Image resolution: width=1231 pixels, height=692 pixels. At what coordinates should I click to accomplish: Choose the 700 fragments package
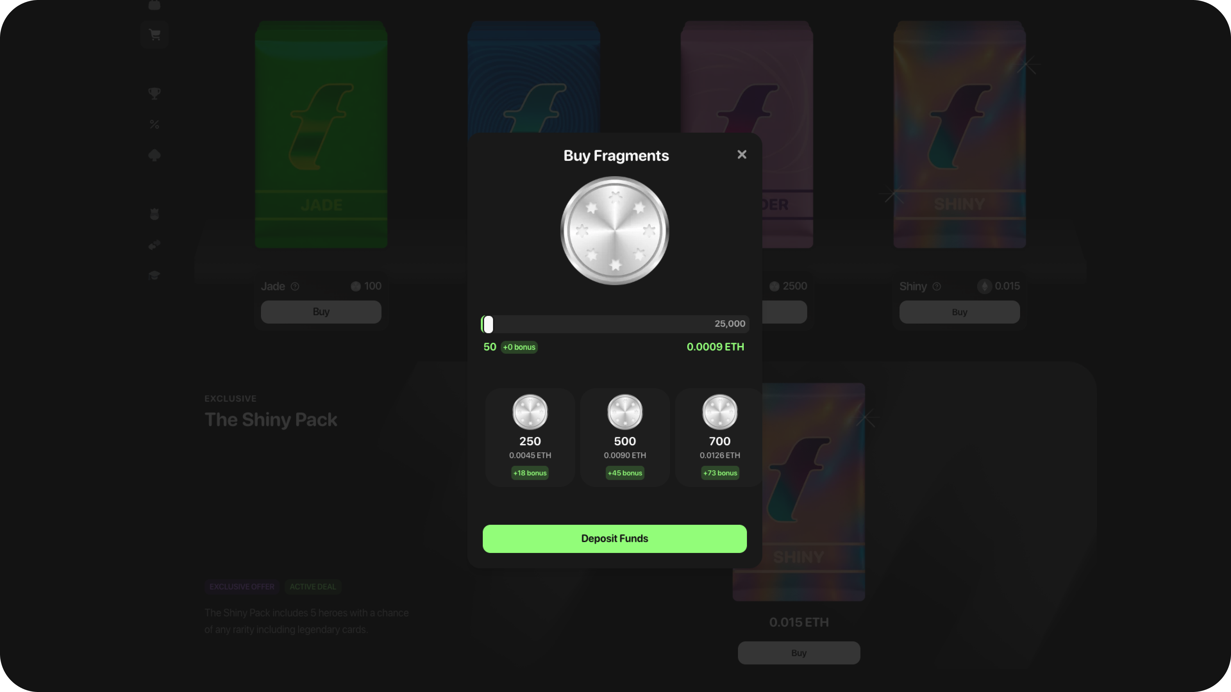click(x=719, y=437)
